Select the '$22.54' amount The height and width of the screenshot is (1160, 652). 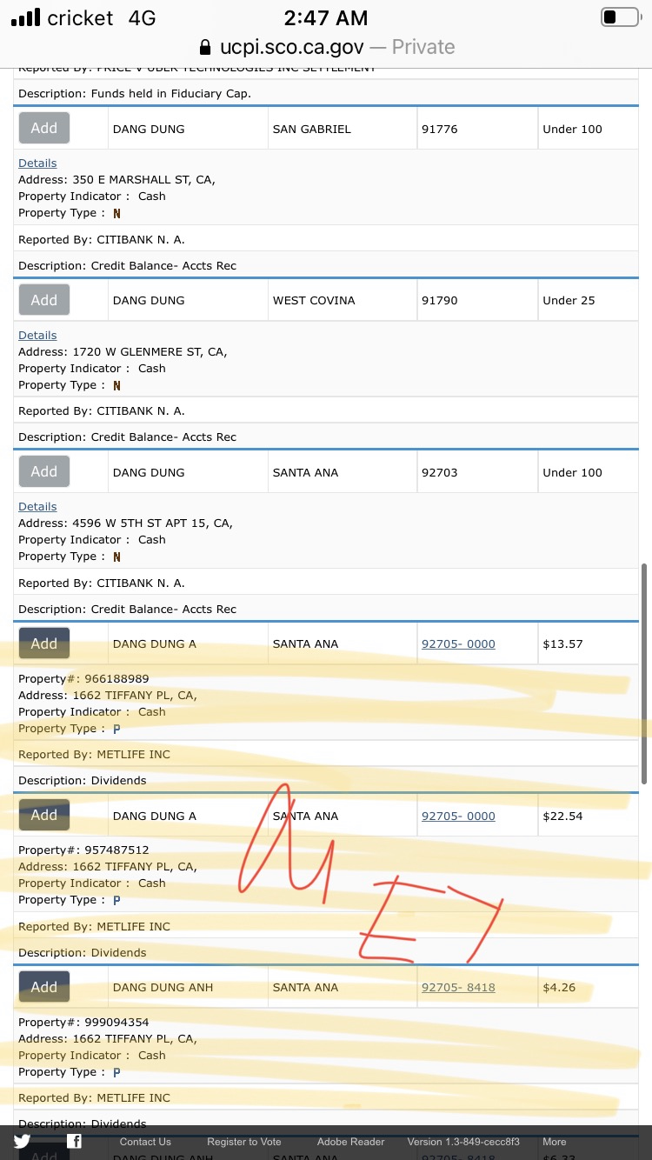[562, 816]
